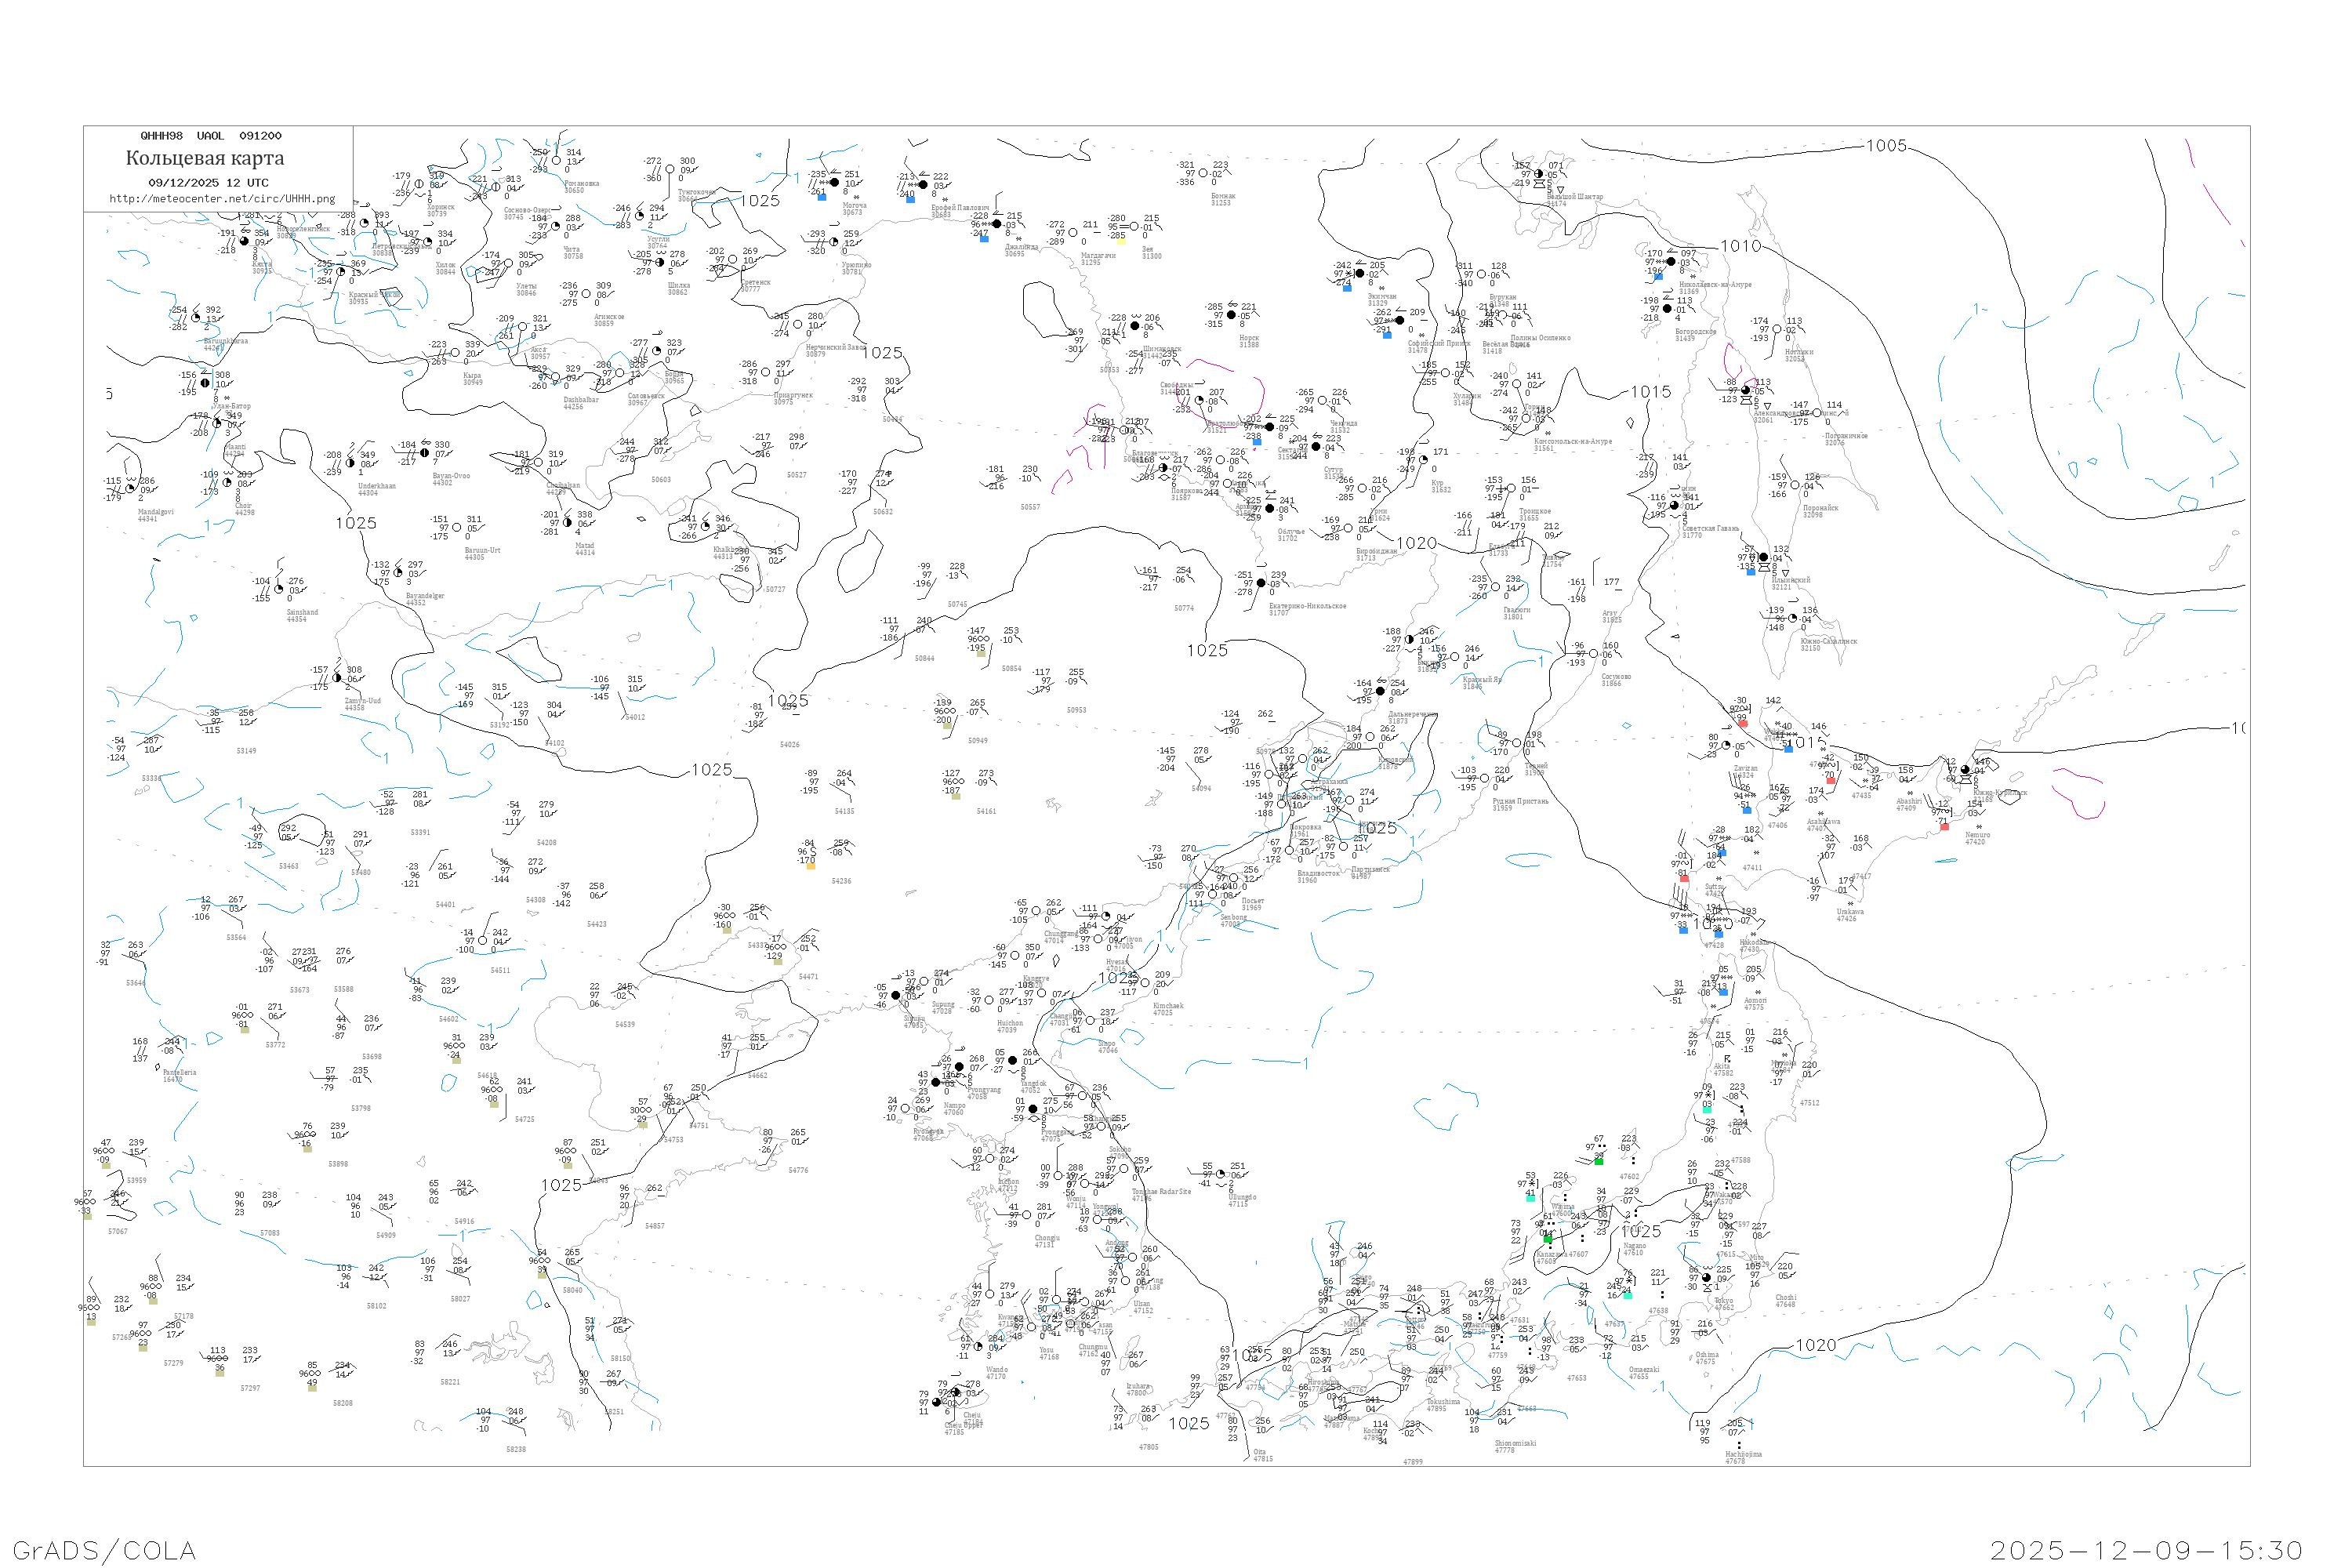Viewport: 2352px width, 1568px height.
Task: Click the station circle at Южно-Сахалинск
Action: click(x=1793, y=619)
